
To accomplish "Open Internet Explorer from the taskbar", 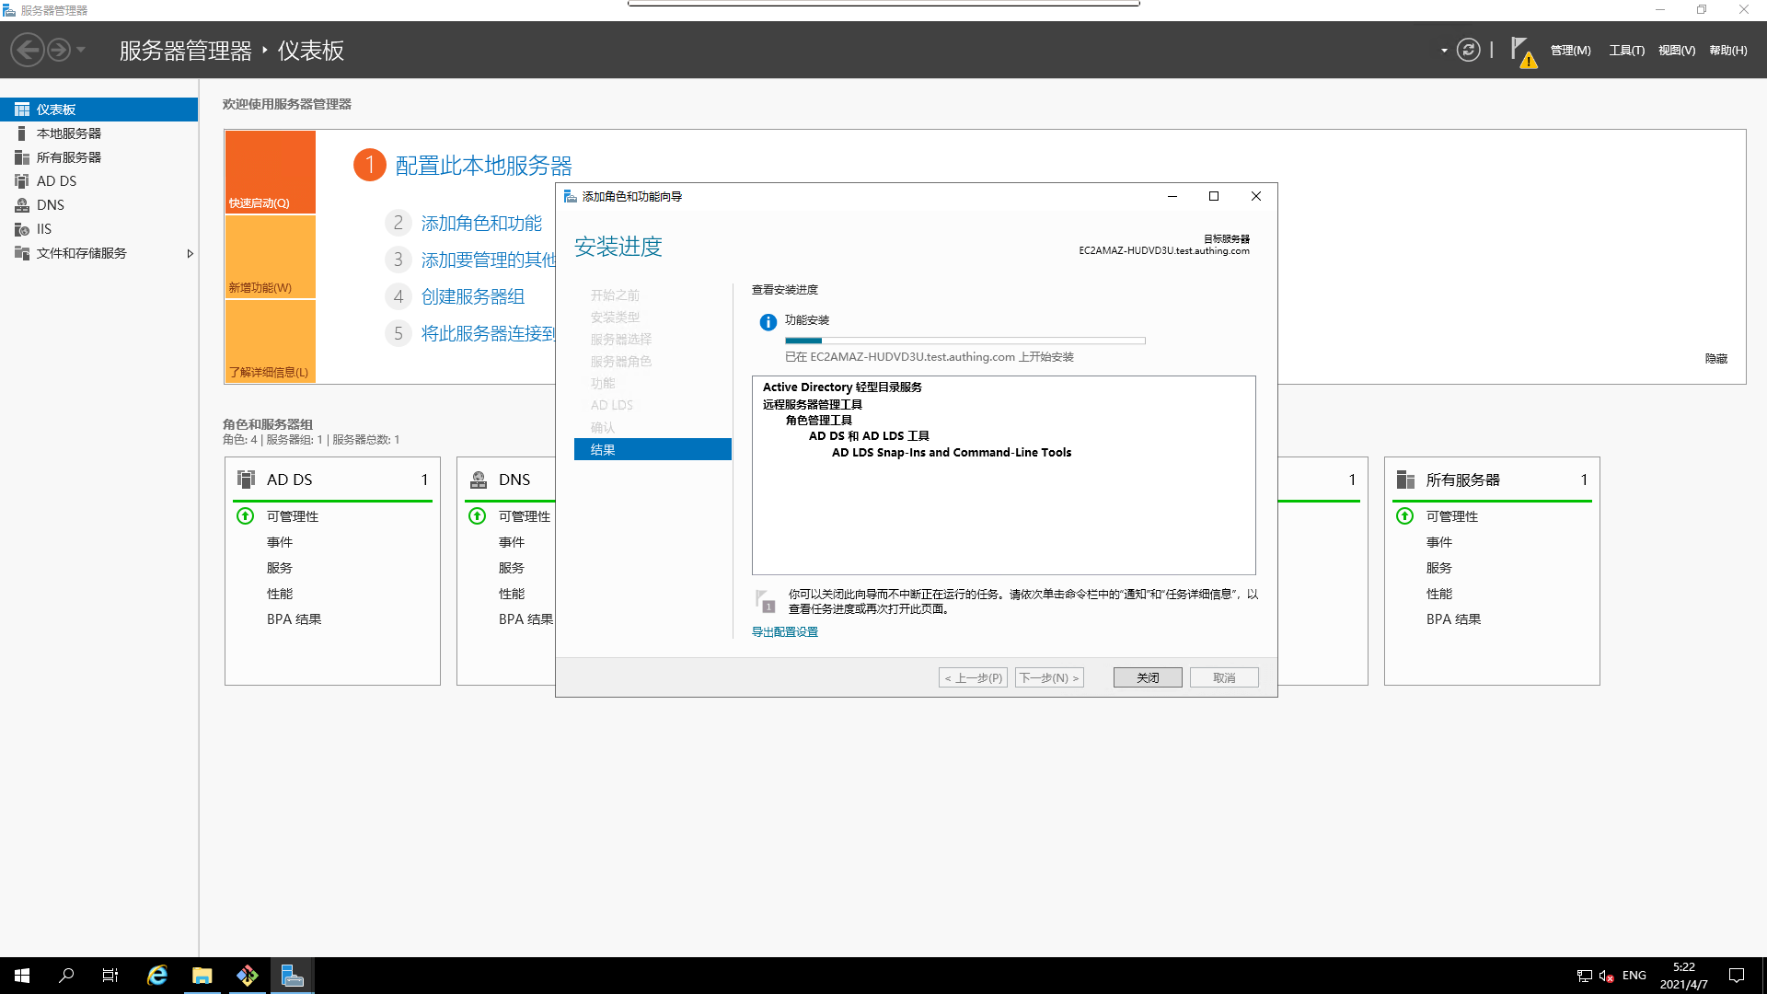I will (x=157, y=976).
